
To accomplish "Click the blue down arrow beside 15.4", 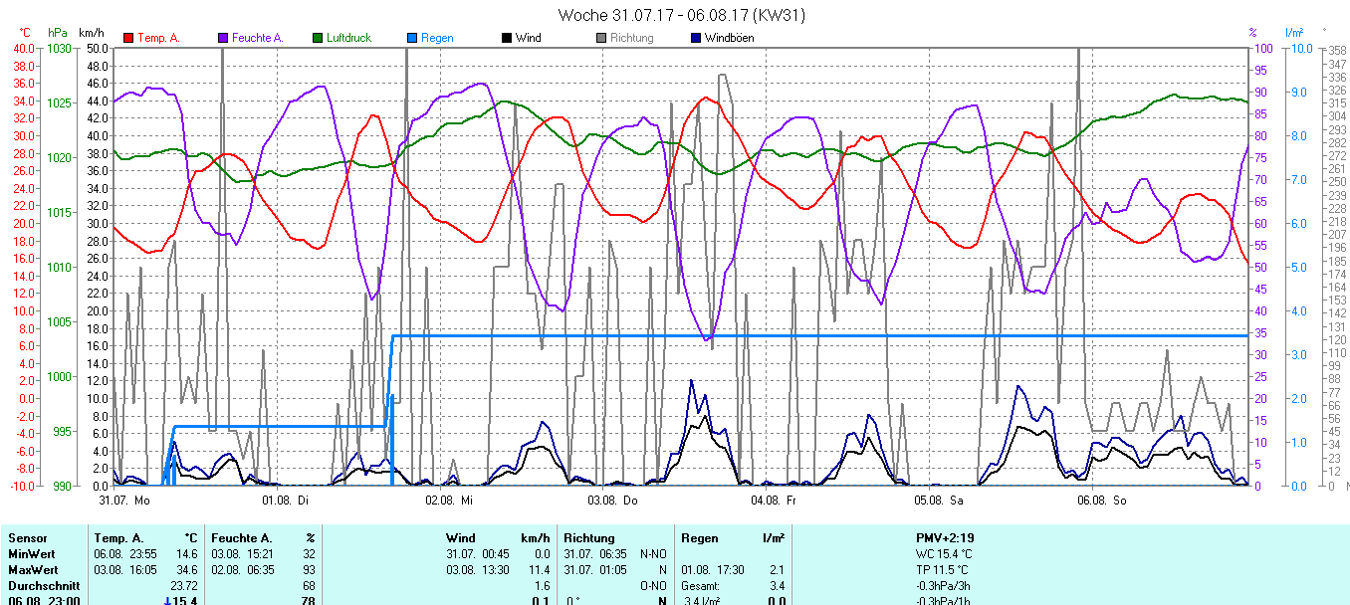I will click(x=167, y=601).
